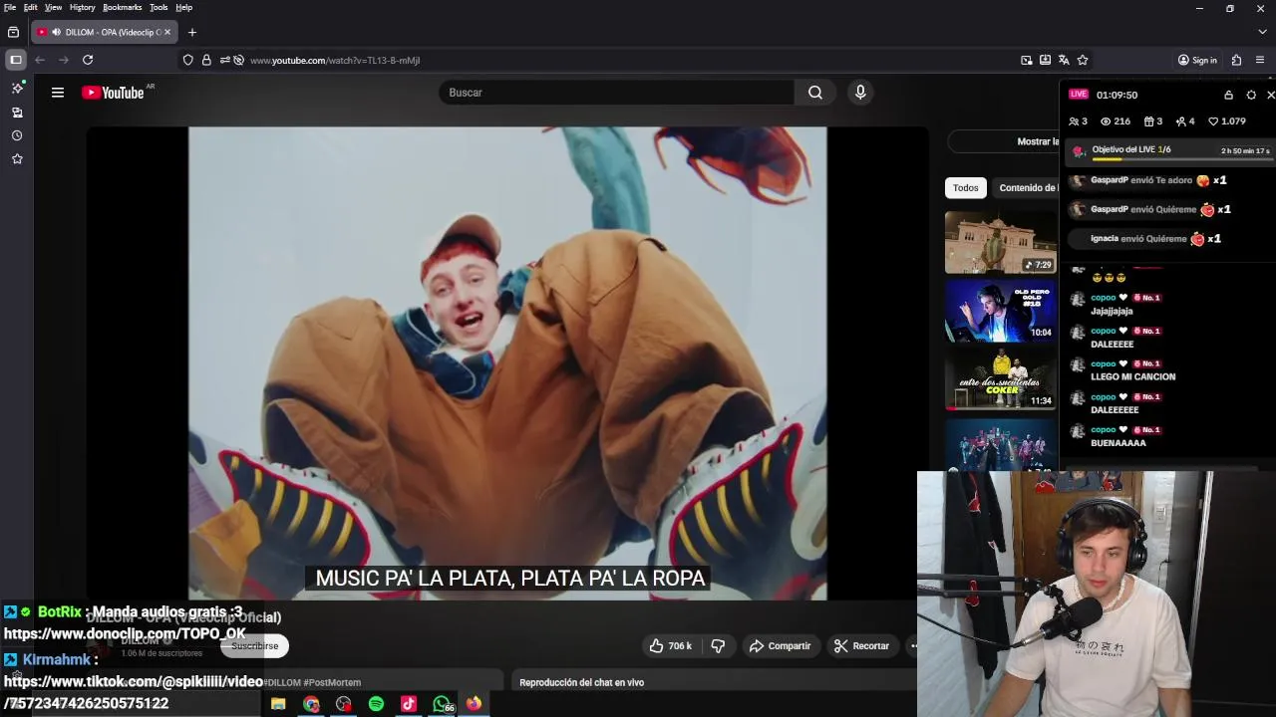Viewport: 1276px width, 717px height.
Task: Open the 10:04 recommended video thumbnail
Action: (1001, 311)
